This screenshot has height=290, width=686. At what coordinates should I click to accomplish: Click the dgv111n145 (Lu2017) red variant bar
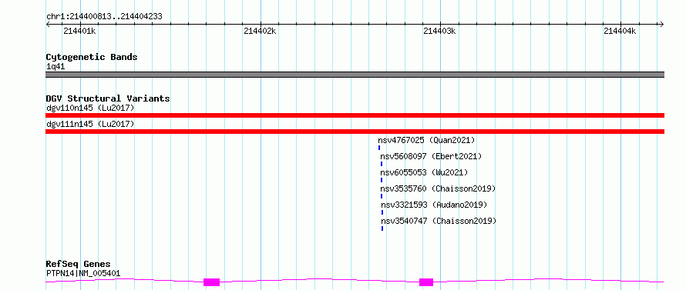click(x=355, y=132)
